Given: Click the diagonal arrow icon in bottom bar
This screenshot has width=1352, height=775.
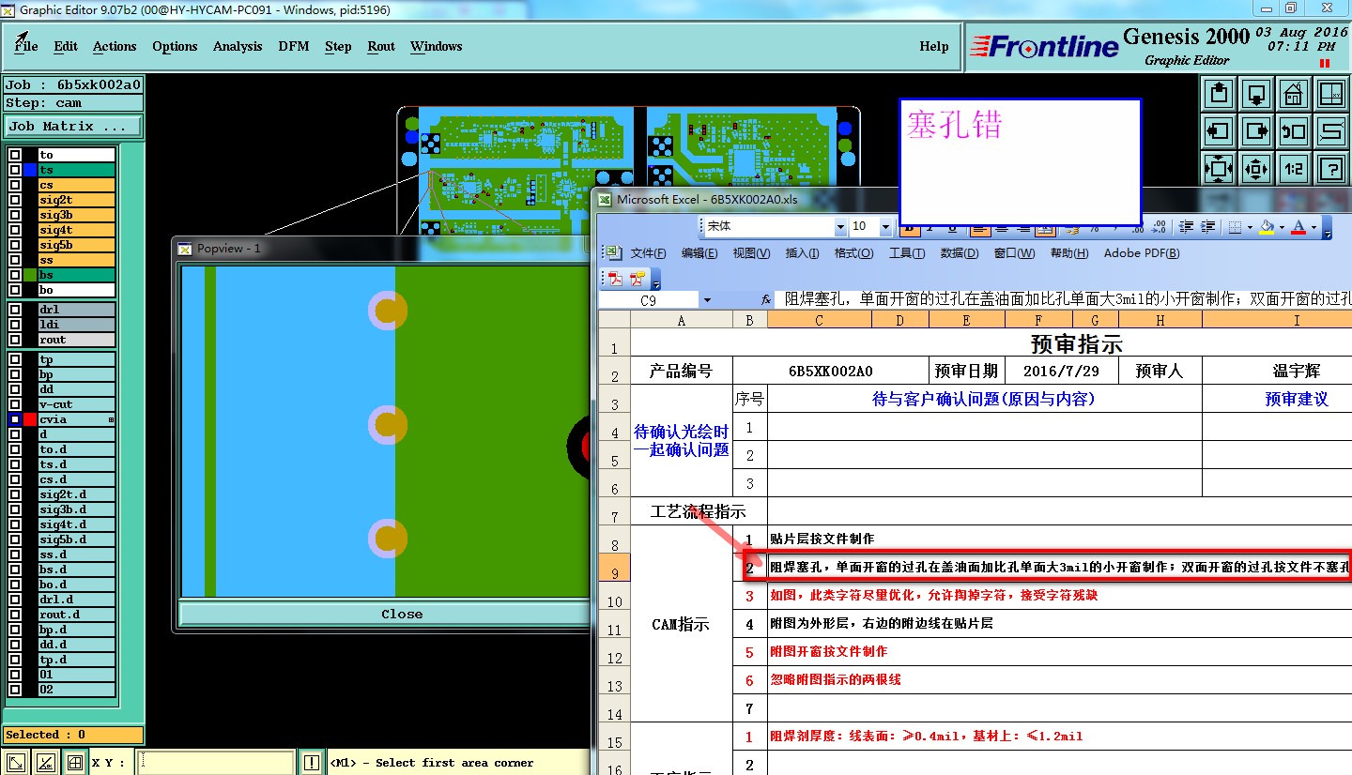Looking at the screenshot, I should click(x=15, y=763).
